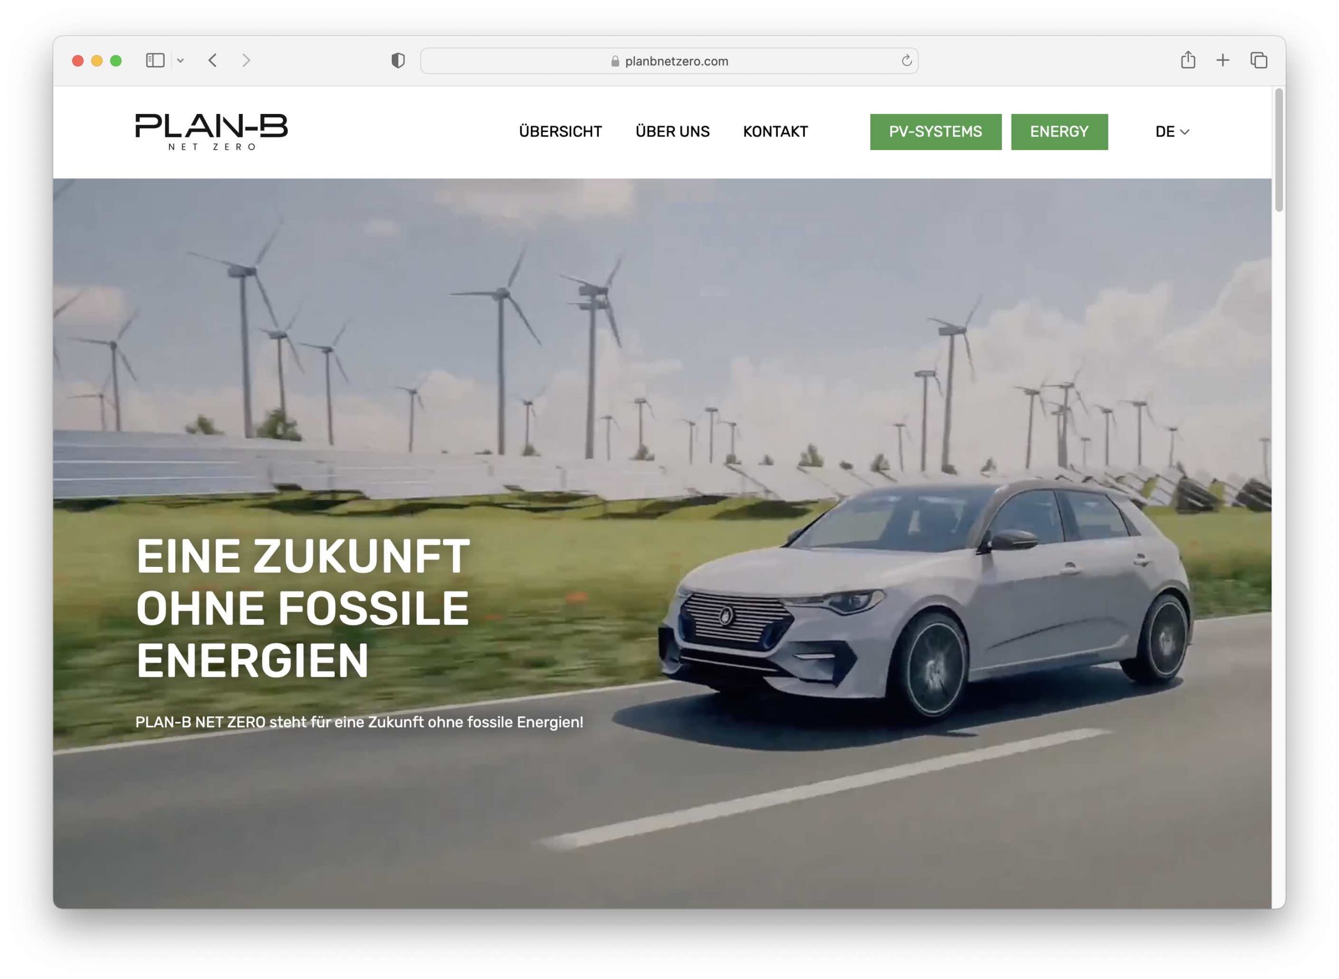The height and width of the screenshot is (979, 1339).
Task: Click the language selector chevron arrow
Action: tap(1184, 133)
